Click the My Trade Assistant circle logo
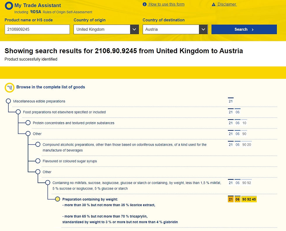 (9, 6)
